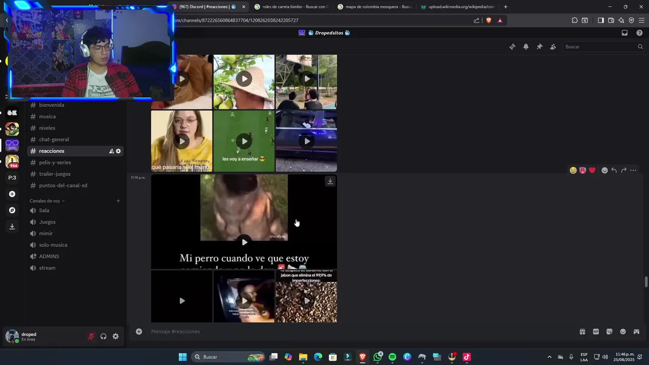Open the Discord inbox icon

click(x=625, y=33)
